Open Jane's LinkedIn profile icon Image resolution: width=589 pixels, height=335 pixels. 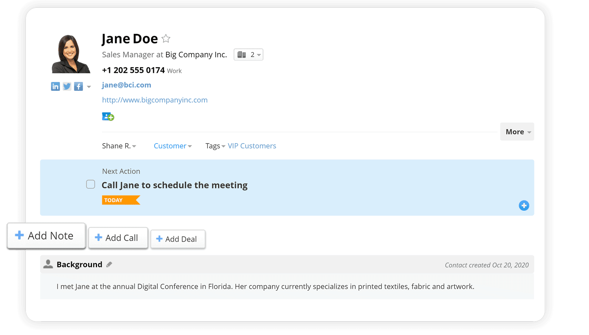tap(55, 86)
